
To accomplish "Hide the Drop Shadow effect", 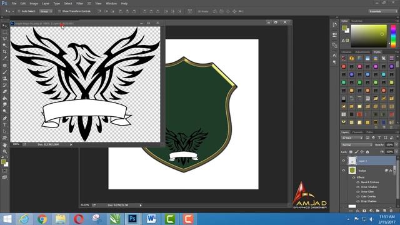I will coord(358,201).
